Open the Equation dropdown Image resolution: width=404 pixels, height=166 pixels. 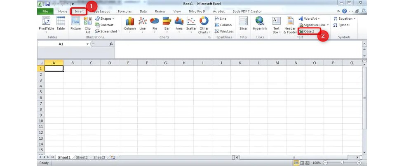(344, 18)
